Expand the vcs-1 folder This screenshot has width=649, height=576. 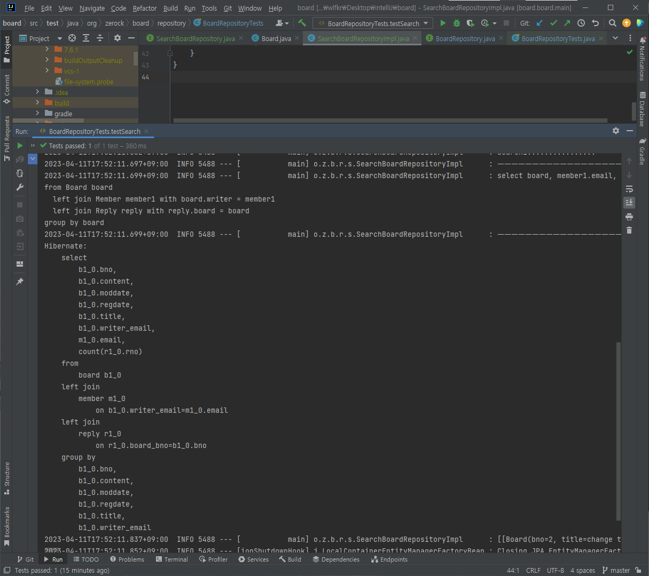[x=47, y=70]
